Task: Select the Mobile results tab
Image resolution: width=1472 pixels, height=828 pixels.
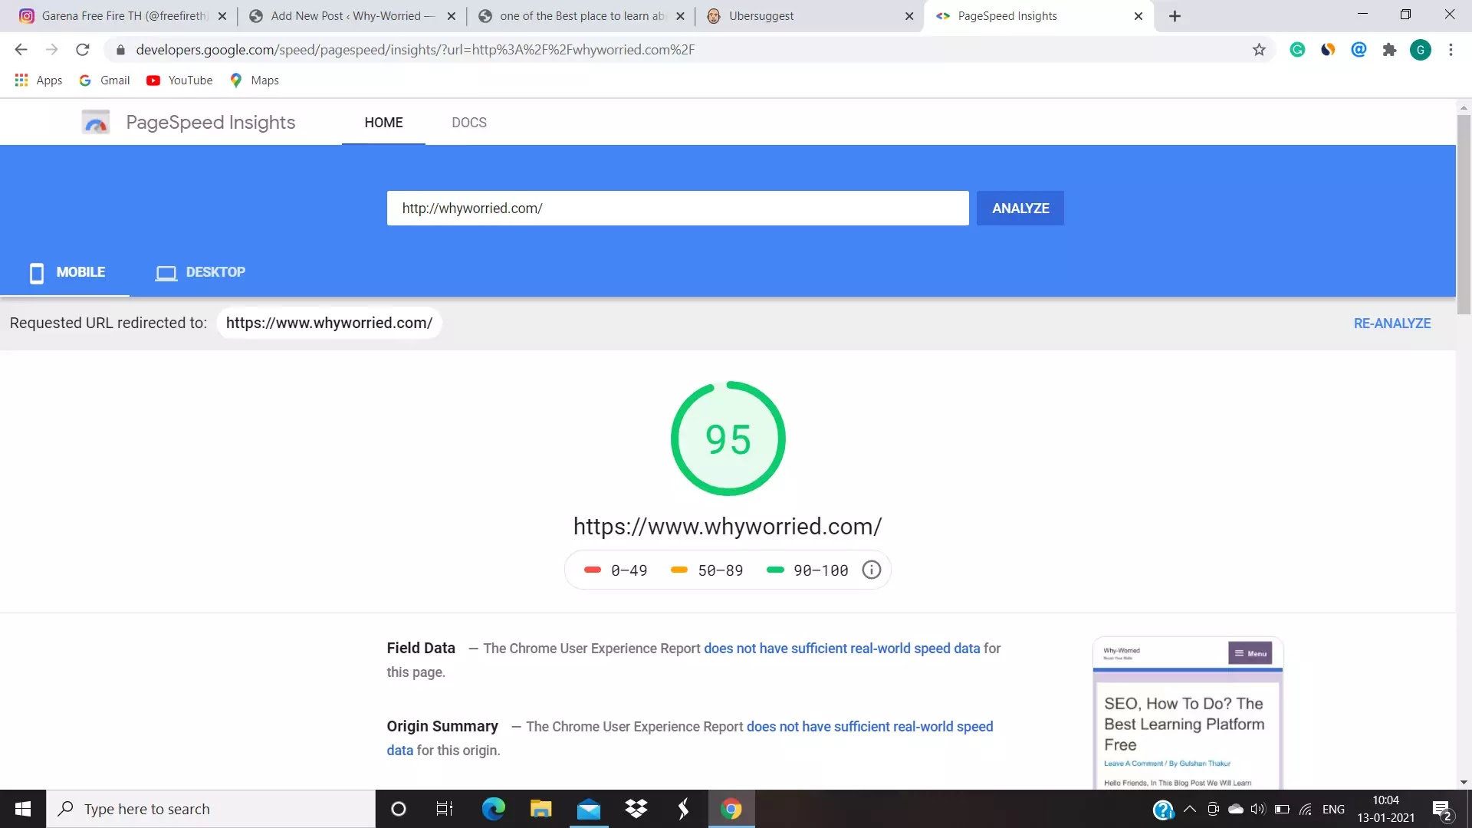Action: point(67,272)
